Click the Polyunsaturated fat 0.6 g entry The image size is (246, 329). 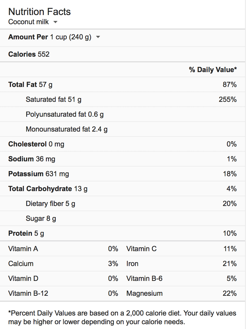65,115
